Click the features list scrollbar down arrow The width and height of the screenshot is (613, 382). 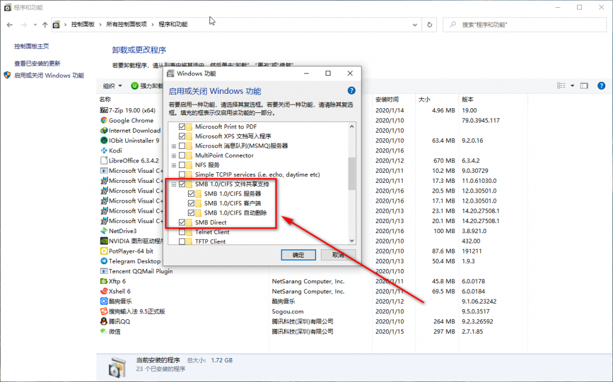pos(352,241)
